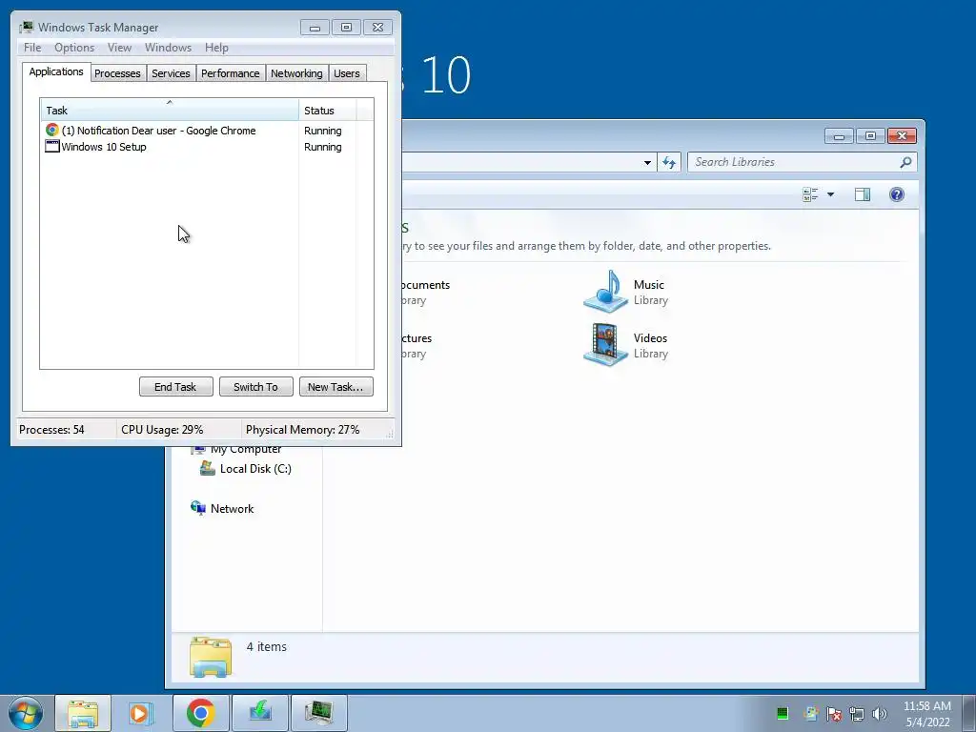Select Network in the navigation pane
This screenshot has width=976, height=732.
pyautogui.click(x=222, y=509)
